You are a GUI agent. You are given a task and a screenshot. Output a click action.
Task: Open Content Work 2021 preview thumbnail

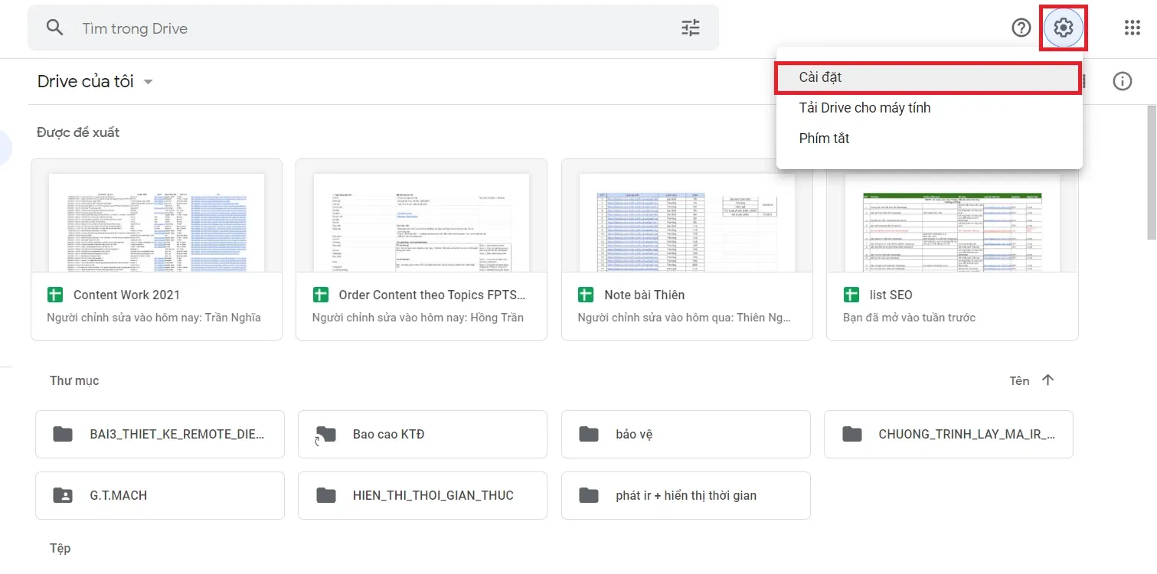pyautogui.click(x=156, y=222)
